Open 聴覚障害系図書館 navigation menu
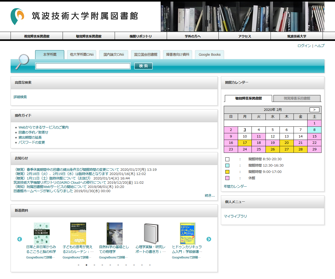The image size is (335, 279). (x=89, y=36)
